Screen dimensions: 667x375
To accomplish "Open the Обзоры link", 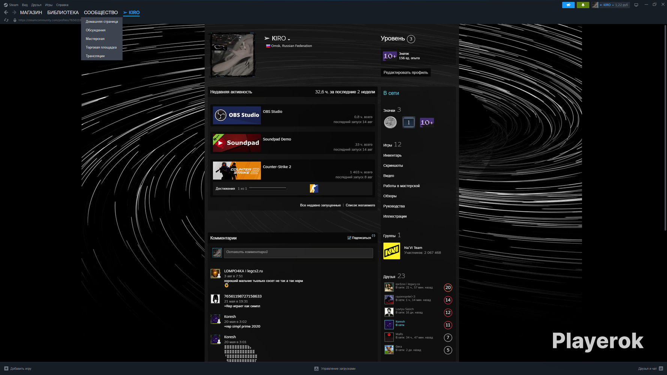I will (x=390, y=196).
